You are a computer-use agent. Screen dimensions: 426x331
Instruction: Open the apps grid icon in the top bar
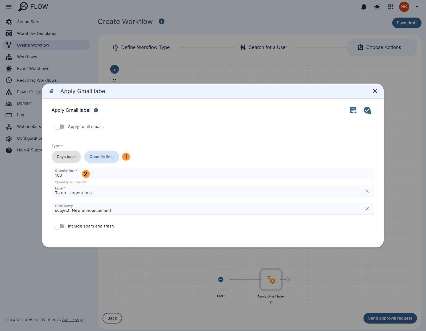click(x=390, y=7)
